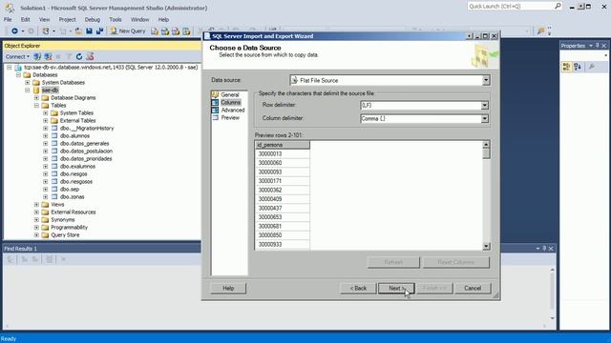Select the Preview page in wizard
This screenshot has width=611, height=343.
point(230,117)
